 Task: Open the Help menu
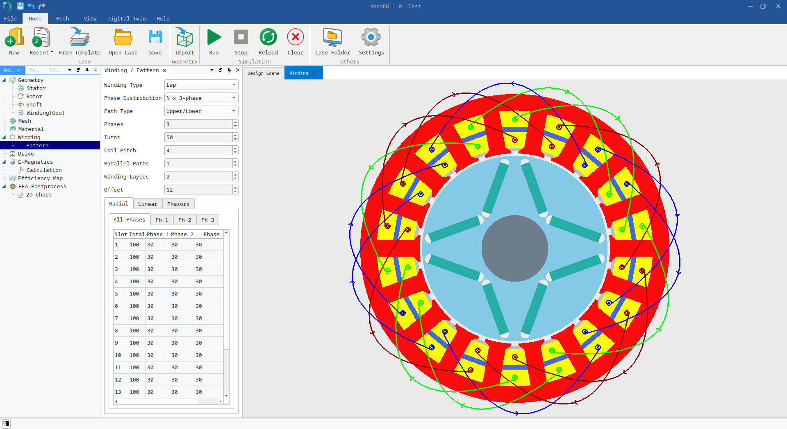click(163, 18)
